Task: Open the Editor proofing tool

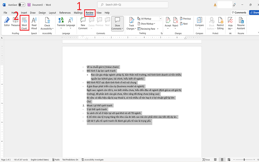Action: [7, 22]
